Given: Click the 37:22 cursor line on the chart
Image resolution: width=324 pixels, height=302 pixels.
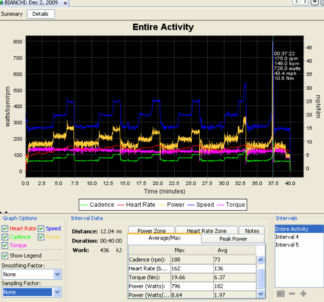Looking at the screenshot, I should (273, 107).
